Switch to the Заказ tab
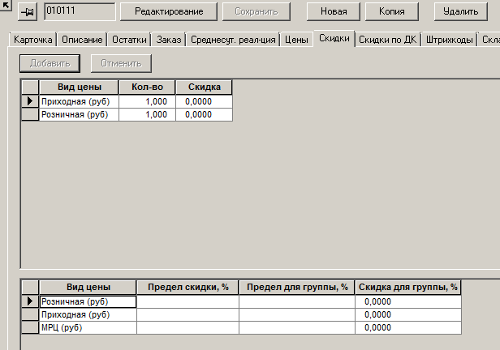500x350 pixels. coord(169,40)
